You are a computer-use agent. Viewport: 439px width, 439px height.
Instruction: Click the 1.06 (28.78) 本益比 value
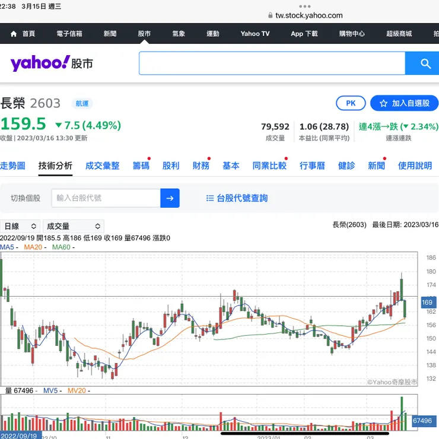tap(325, 126)
